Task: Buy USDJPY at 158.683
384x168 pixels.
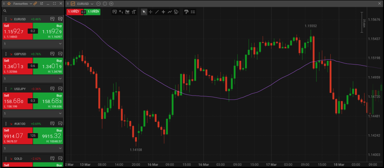Action: [x=48, y=101]
